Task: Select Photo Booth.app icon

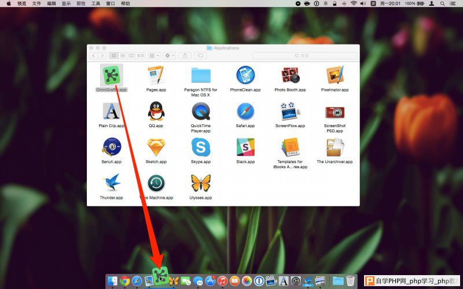Action: click(x=290, y=75)
